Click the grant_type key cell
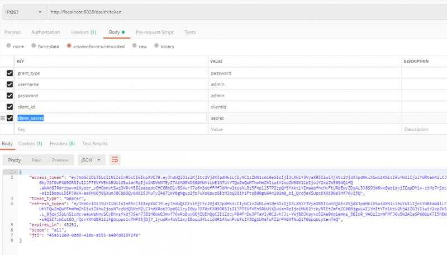Viewport: 447px width, 255px height. click(111, 73)
